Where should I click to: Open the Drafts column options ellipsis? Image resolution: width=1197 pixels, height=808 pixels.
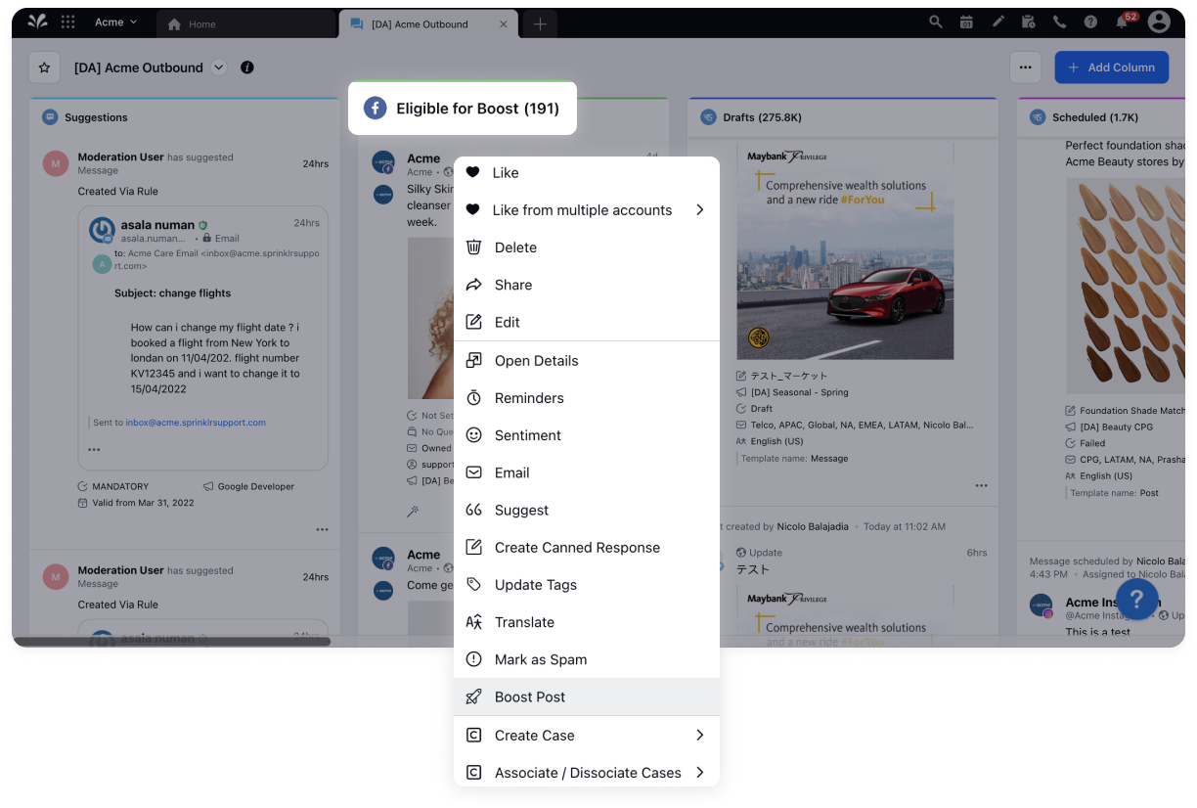(x=981, y=484)
